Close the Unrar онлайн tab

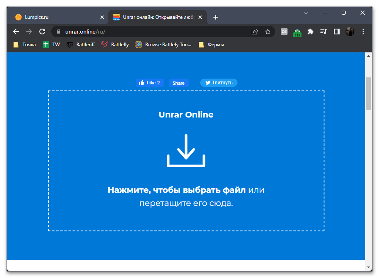pyautogui.click(x=200, y=17)
